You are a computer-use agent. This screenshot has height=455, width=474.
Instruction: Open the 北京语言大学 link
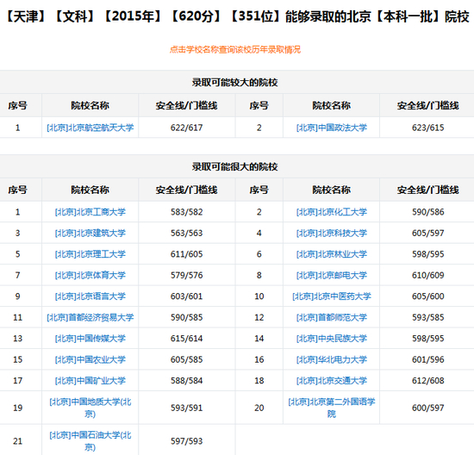pos(90,296)
